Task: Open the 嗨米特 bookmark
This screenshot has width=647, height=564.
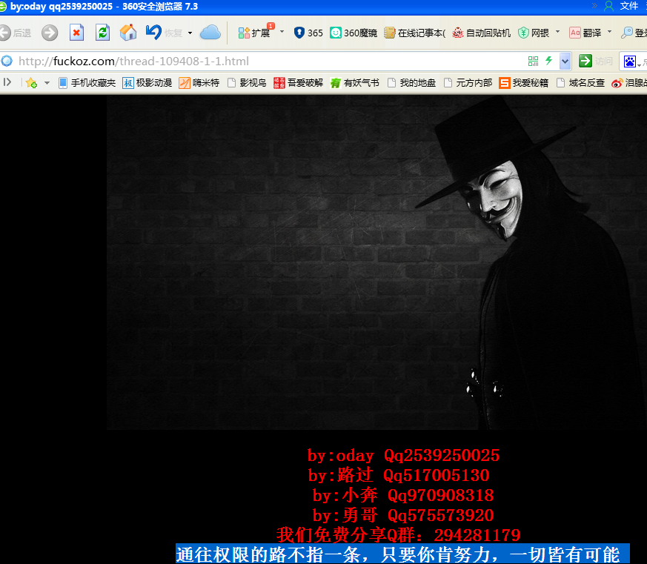Action: (x=199, y=83)
